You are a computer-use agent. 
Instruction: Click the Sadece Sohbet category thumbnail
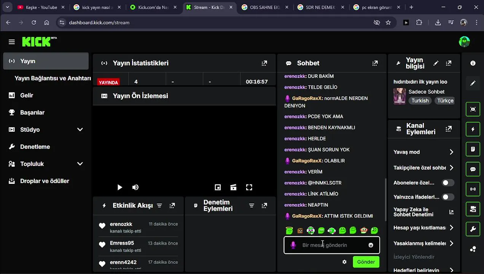click(x=400, y=96)
